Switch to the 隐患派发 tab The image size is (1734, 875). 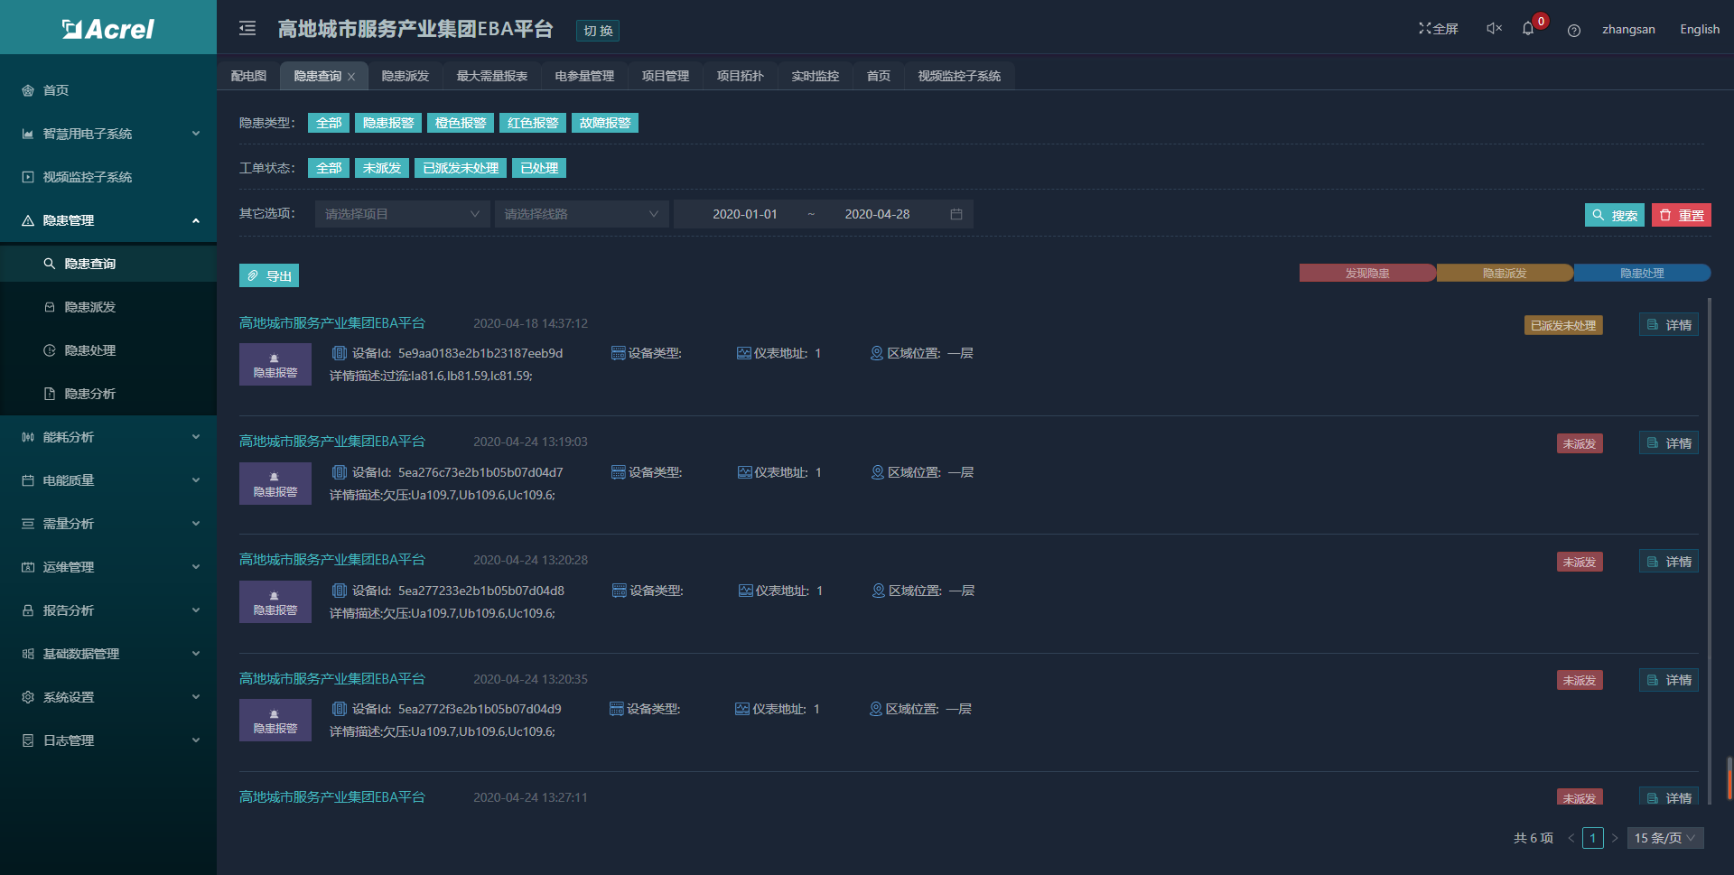point(405,76)
